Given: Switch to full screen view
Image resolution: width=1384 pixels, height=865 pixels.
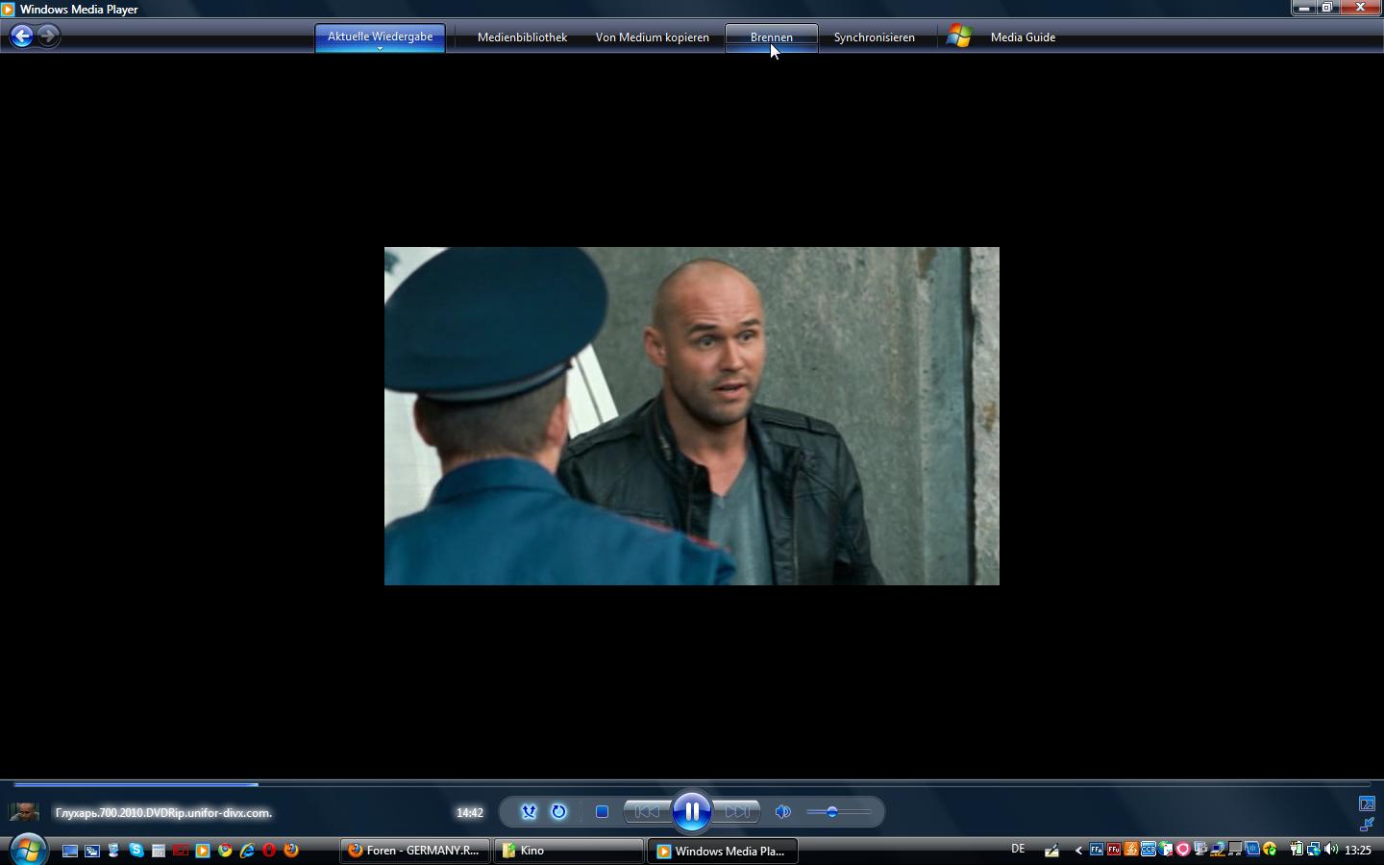Looking at the screenshot, I should pyautogui.click(x=1367, y=803).
